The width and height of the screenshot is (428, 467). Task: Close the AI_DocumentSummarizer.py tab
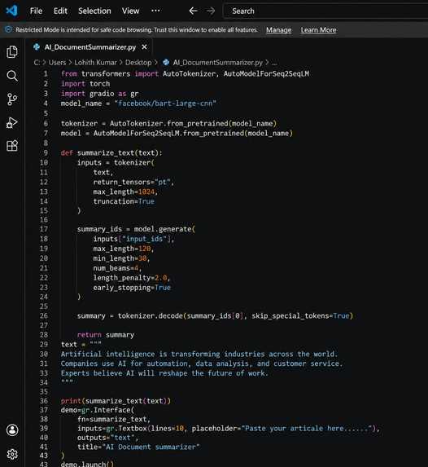(144, 47)
